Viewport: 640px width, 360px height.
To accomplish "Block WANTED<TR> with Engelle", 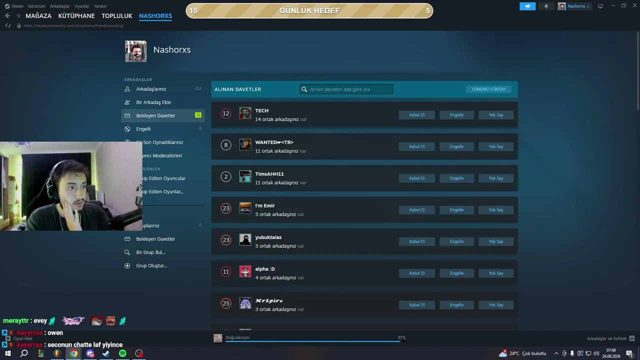I will click(456, 146).
